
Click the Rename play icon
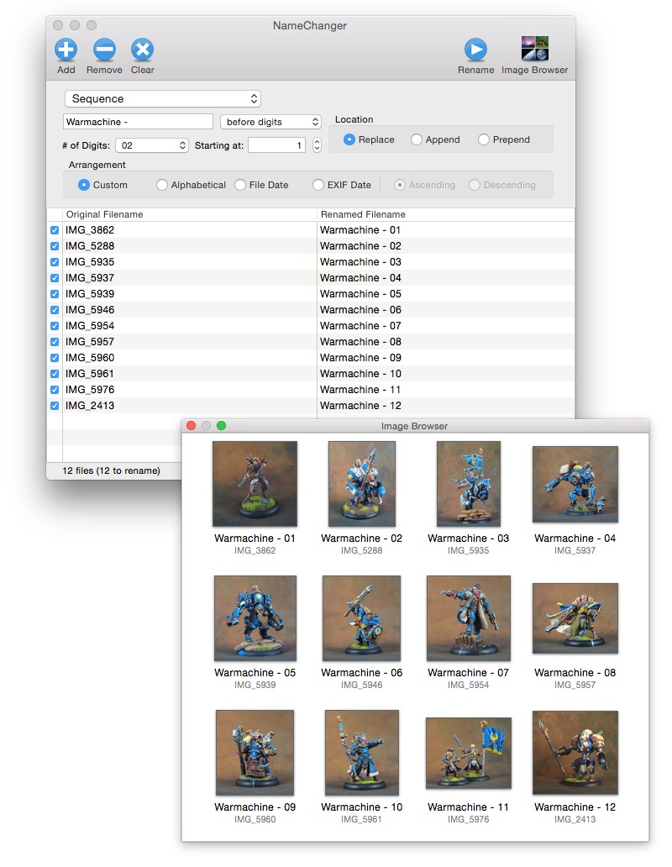coord(475,50)
